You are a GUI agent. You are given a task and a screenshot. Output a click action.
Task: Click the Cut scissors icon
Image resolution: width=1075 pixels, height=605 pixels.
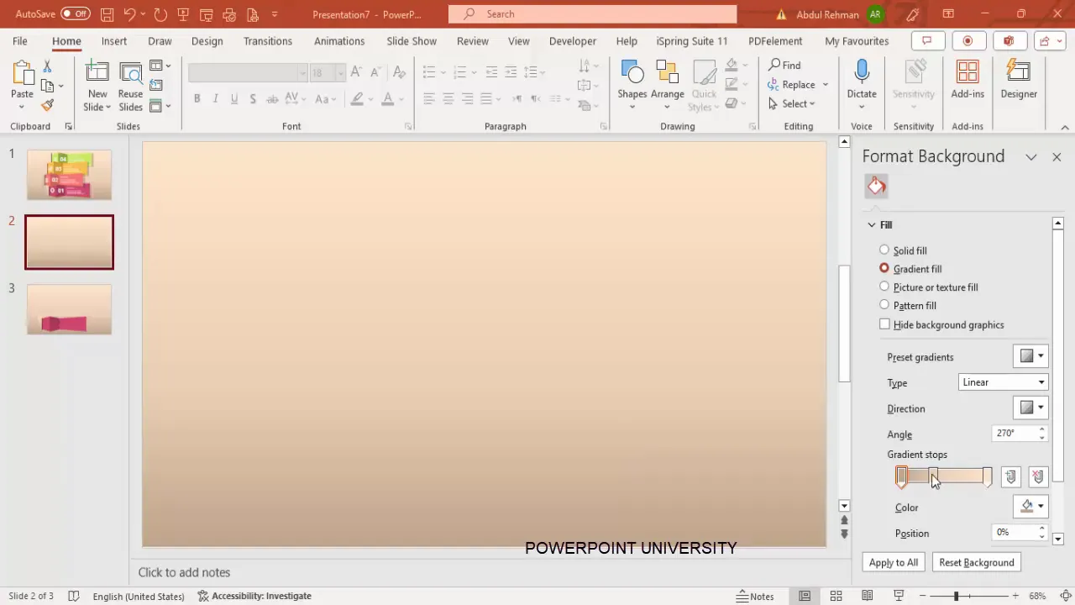[x=47, y=66]
